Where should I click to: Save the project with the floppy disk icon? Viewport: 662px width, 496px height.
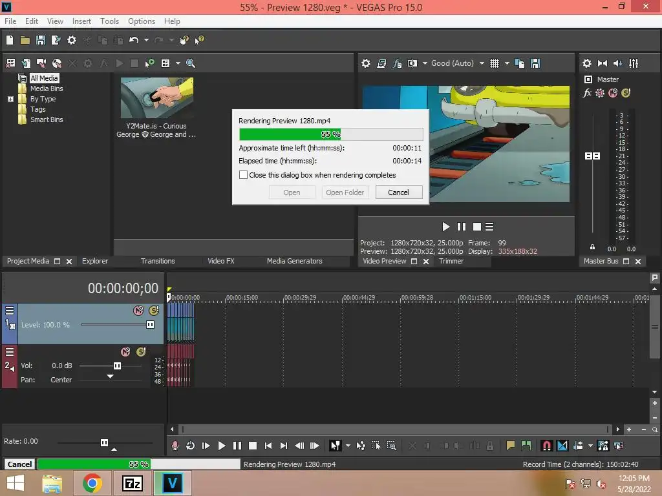[x=41, y=40]
